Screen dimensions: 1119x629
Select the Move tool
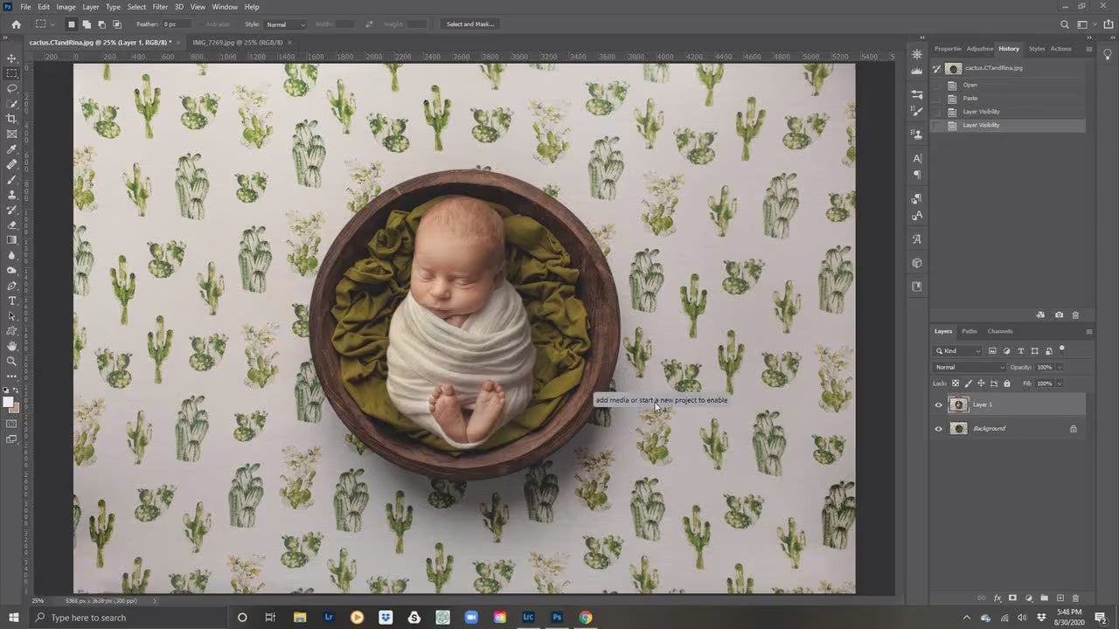click(11, 58)
